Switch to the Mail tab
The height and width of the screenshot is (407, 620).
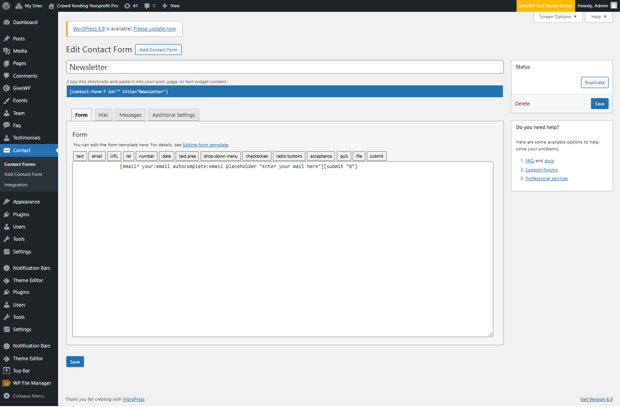(x=103, y=114)
